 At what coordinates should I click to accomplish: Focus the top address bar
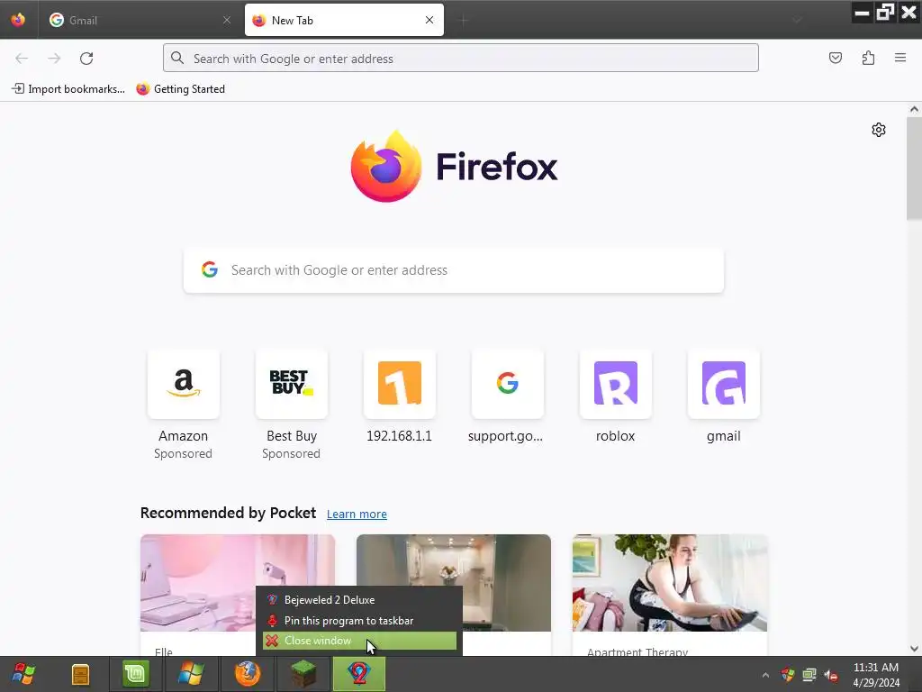[x=461, y=59]
